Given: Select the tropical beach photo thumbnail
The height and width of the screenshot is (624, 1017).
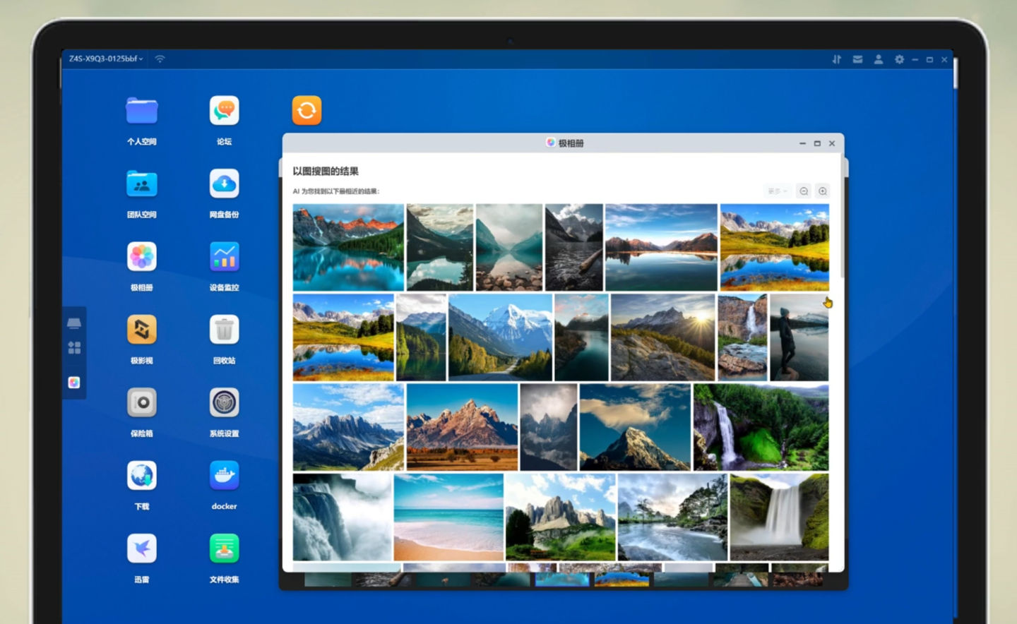Looking at the screenshot, I should pyautogui.click(x=448, y=517).
